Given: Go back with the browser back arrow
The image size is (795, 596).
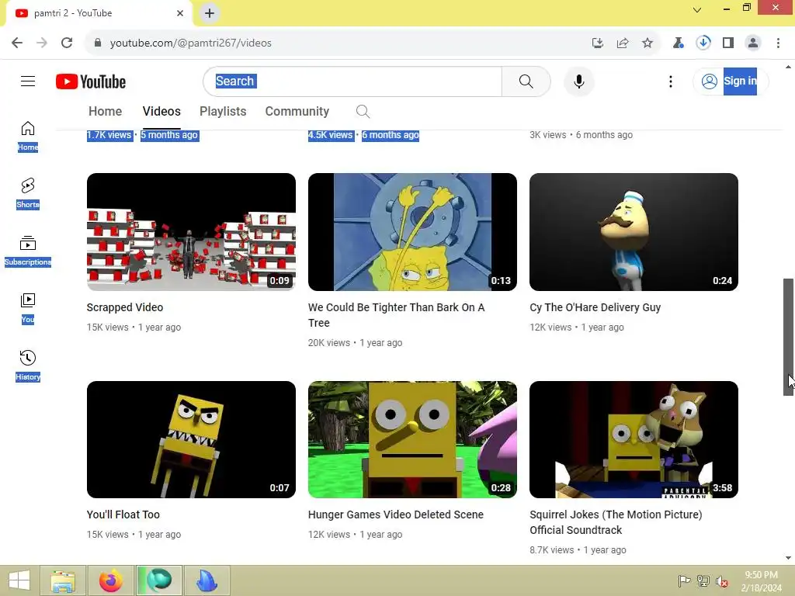Looking at the screenshot, I should (x=17, y=43).
